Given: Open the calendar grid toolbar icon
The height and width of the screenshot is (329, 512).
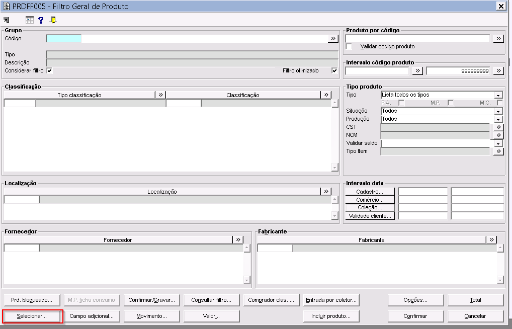Looking at the screenshot, I should tap(29, 20).
